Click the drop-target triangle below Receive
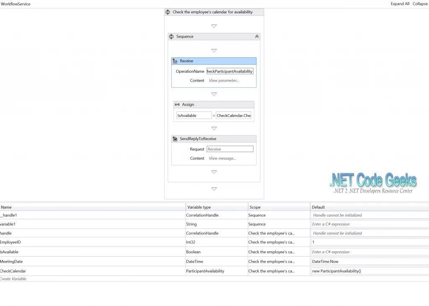The width and height of the screenshot is (429, 306). [x=214, y=95]
